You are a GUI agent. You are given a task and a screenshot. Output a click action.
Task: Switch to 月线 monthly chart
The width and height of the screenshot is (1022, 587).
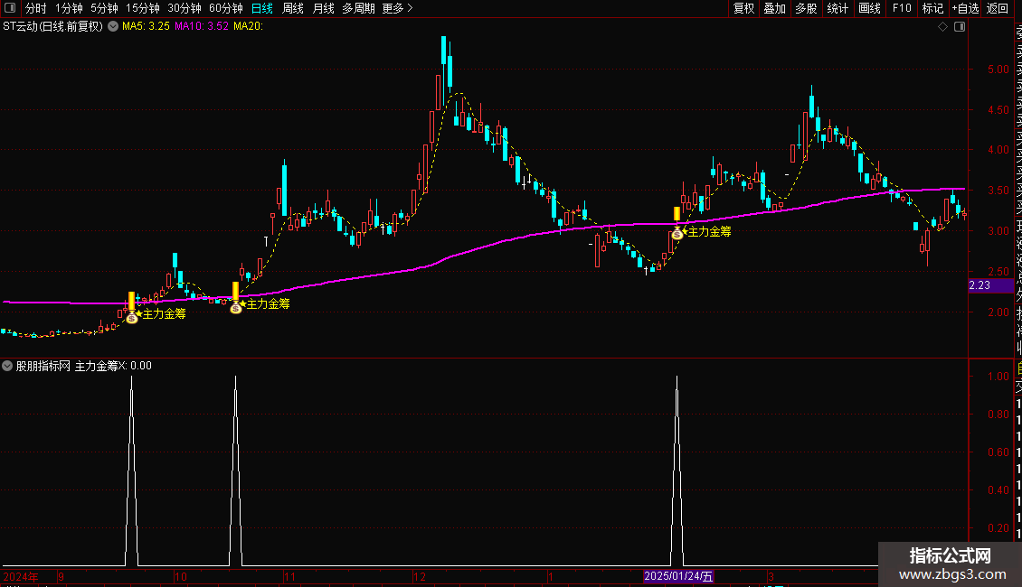coord(323,8)
